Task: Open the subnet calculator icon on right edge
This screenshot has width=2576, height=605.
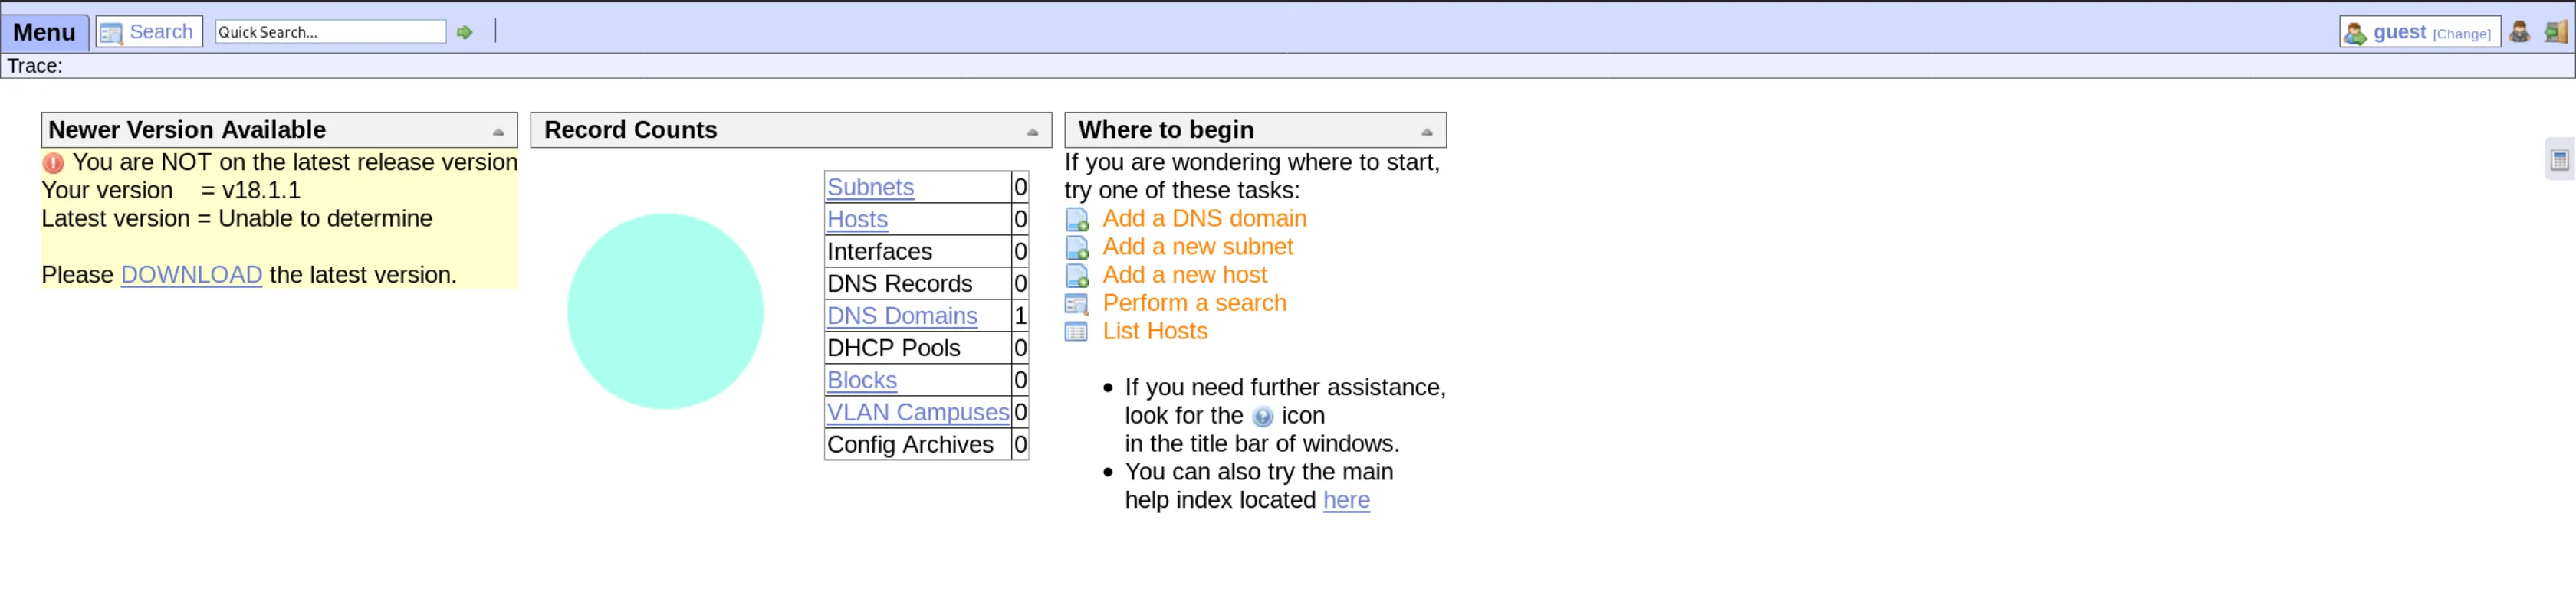Action: [x=2560, y=160]
